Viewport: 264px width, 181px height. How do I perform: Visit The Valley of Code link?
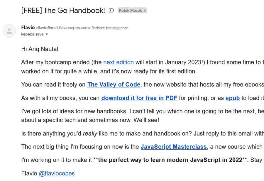114,84
